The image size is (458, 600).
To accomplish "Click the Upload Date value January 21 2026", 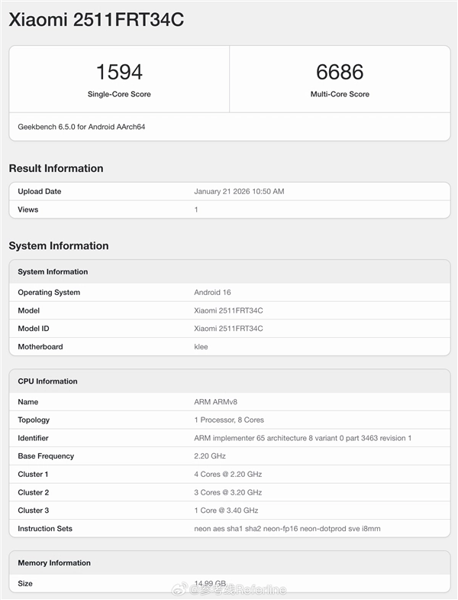I will tap(239, 191).
